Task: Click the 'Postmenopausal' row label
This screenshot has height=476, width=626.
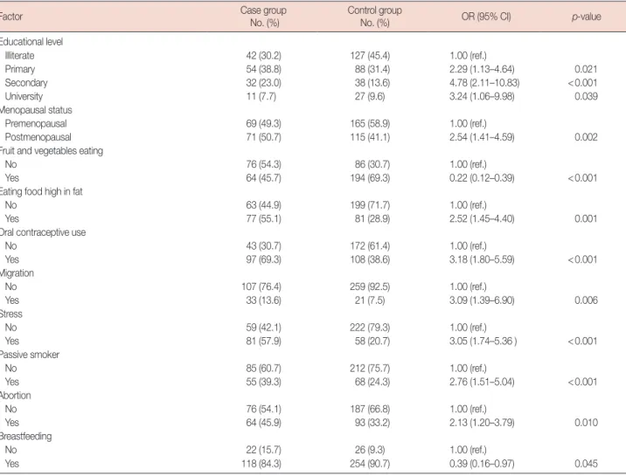Action: point(38,137)
